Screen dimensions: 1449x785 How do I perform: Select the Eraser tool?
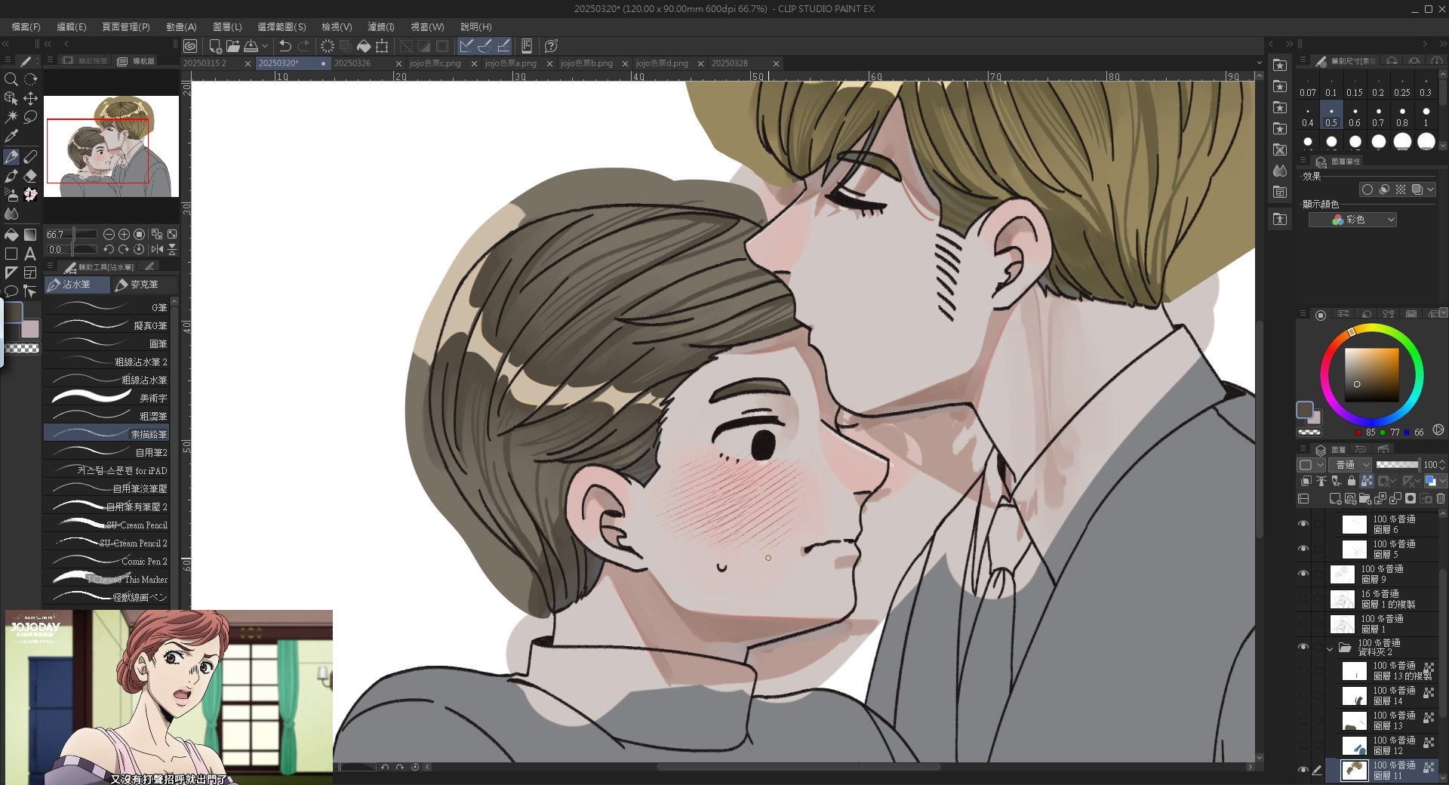point(30,176)
